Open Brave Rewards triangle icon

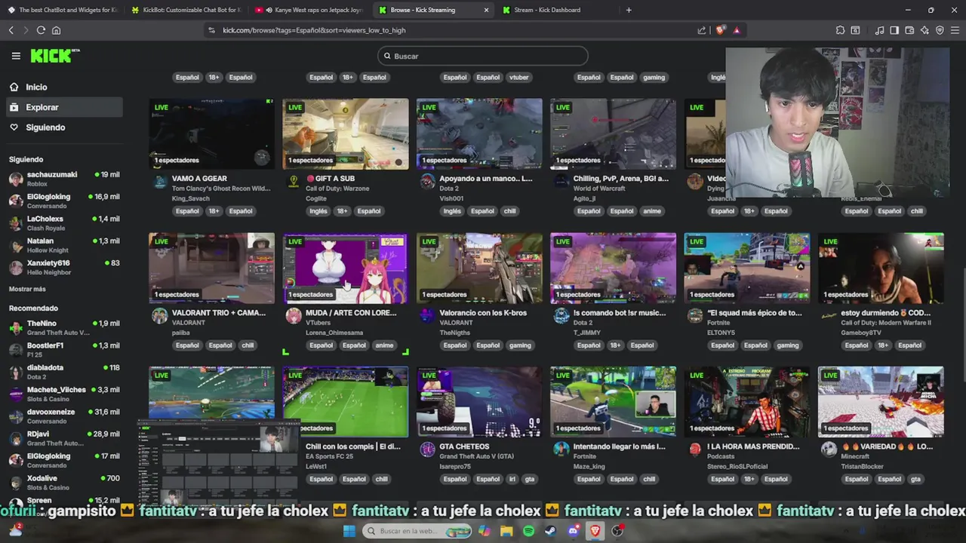(737, 30)
